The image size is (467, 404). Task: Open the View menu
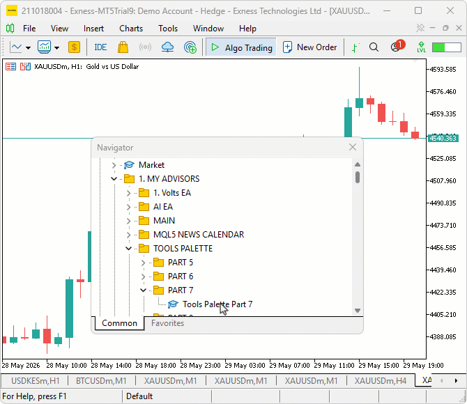point(59,29)
